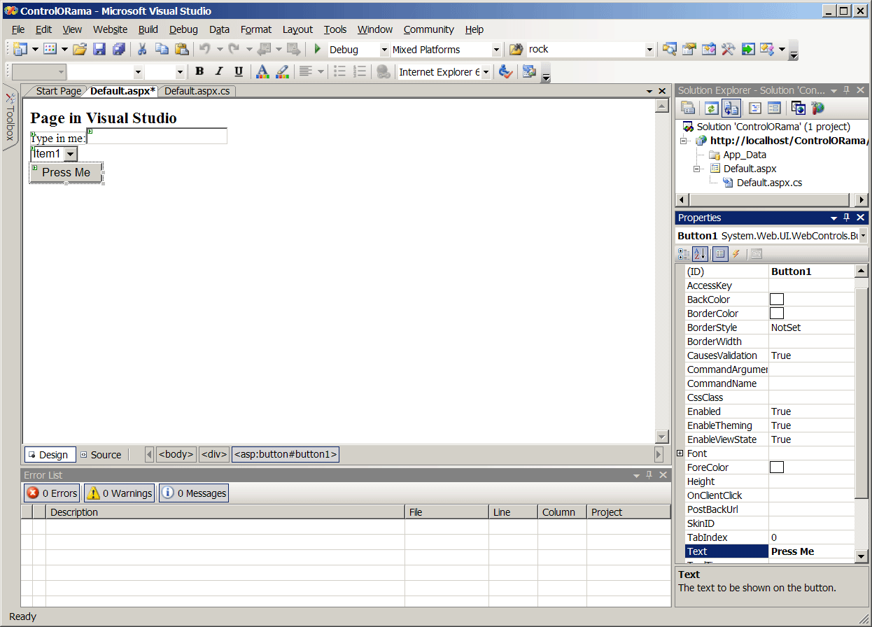The image size is (872, 627).
Task: Switch to the Default.aspx.cs tab
Action: point(197,91)
